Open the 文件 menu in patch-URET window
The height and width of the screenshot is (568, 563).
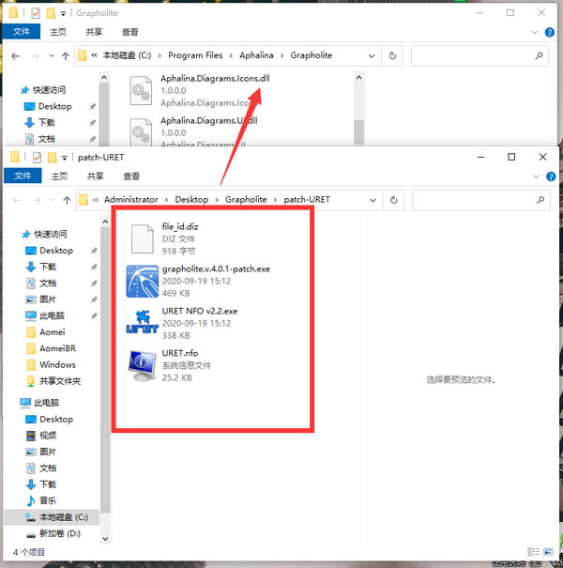[x=23, y=176]
